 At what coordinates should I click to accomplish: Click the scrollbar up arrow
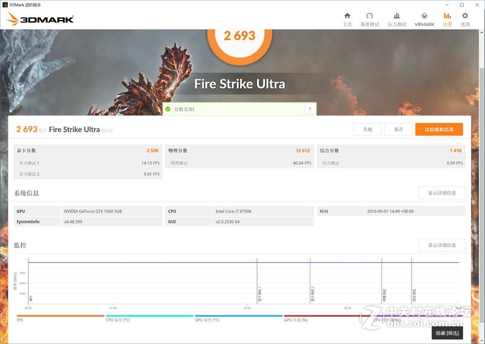click(482, 32)
